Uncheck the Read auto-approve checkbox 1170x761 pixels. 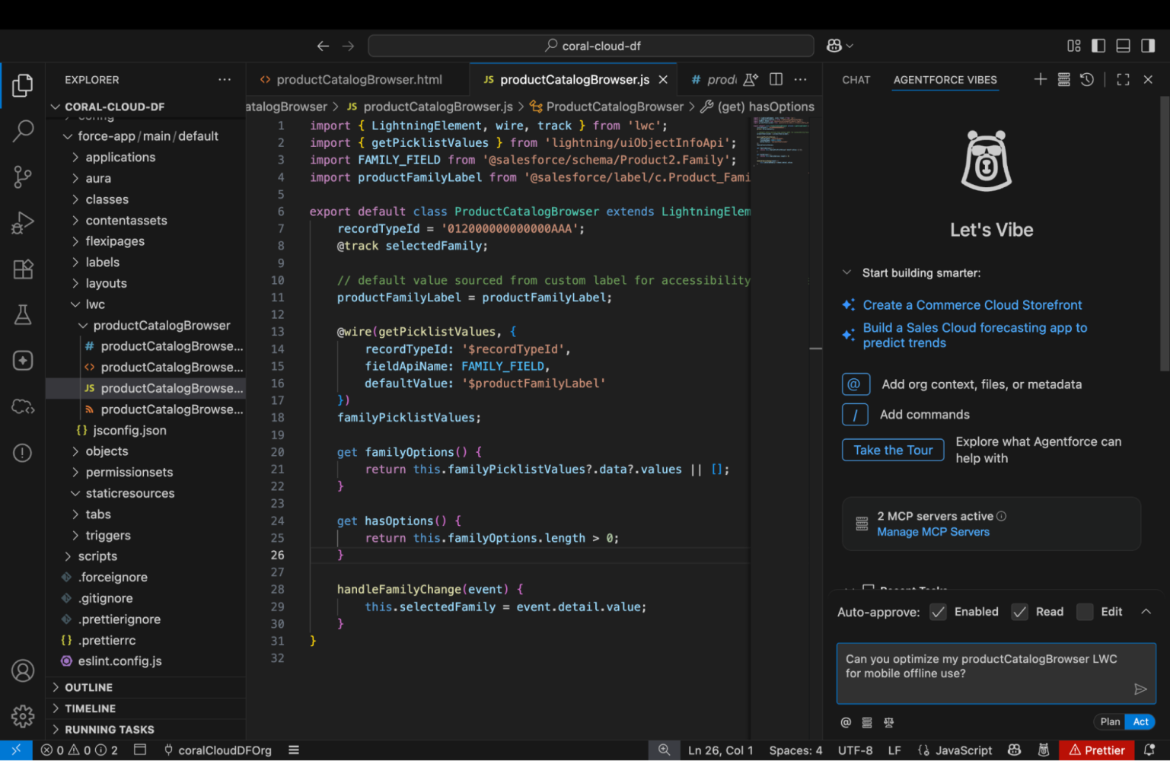[1019, 611]
